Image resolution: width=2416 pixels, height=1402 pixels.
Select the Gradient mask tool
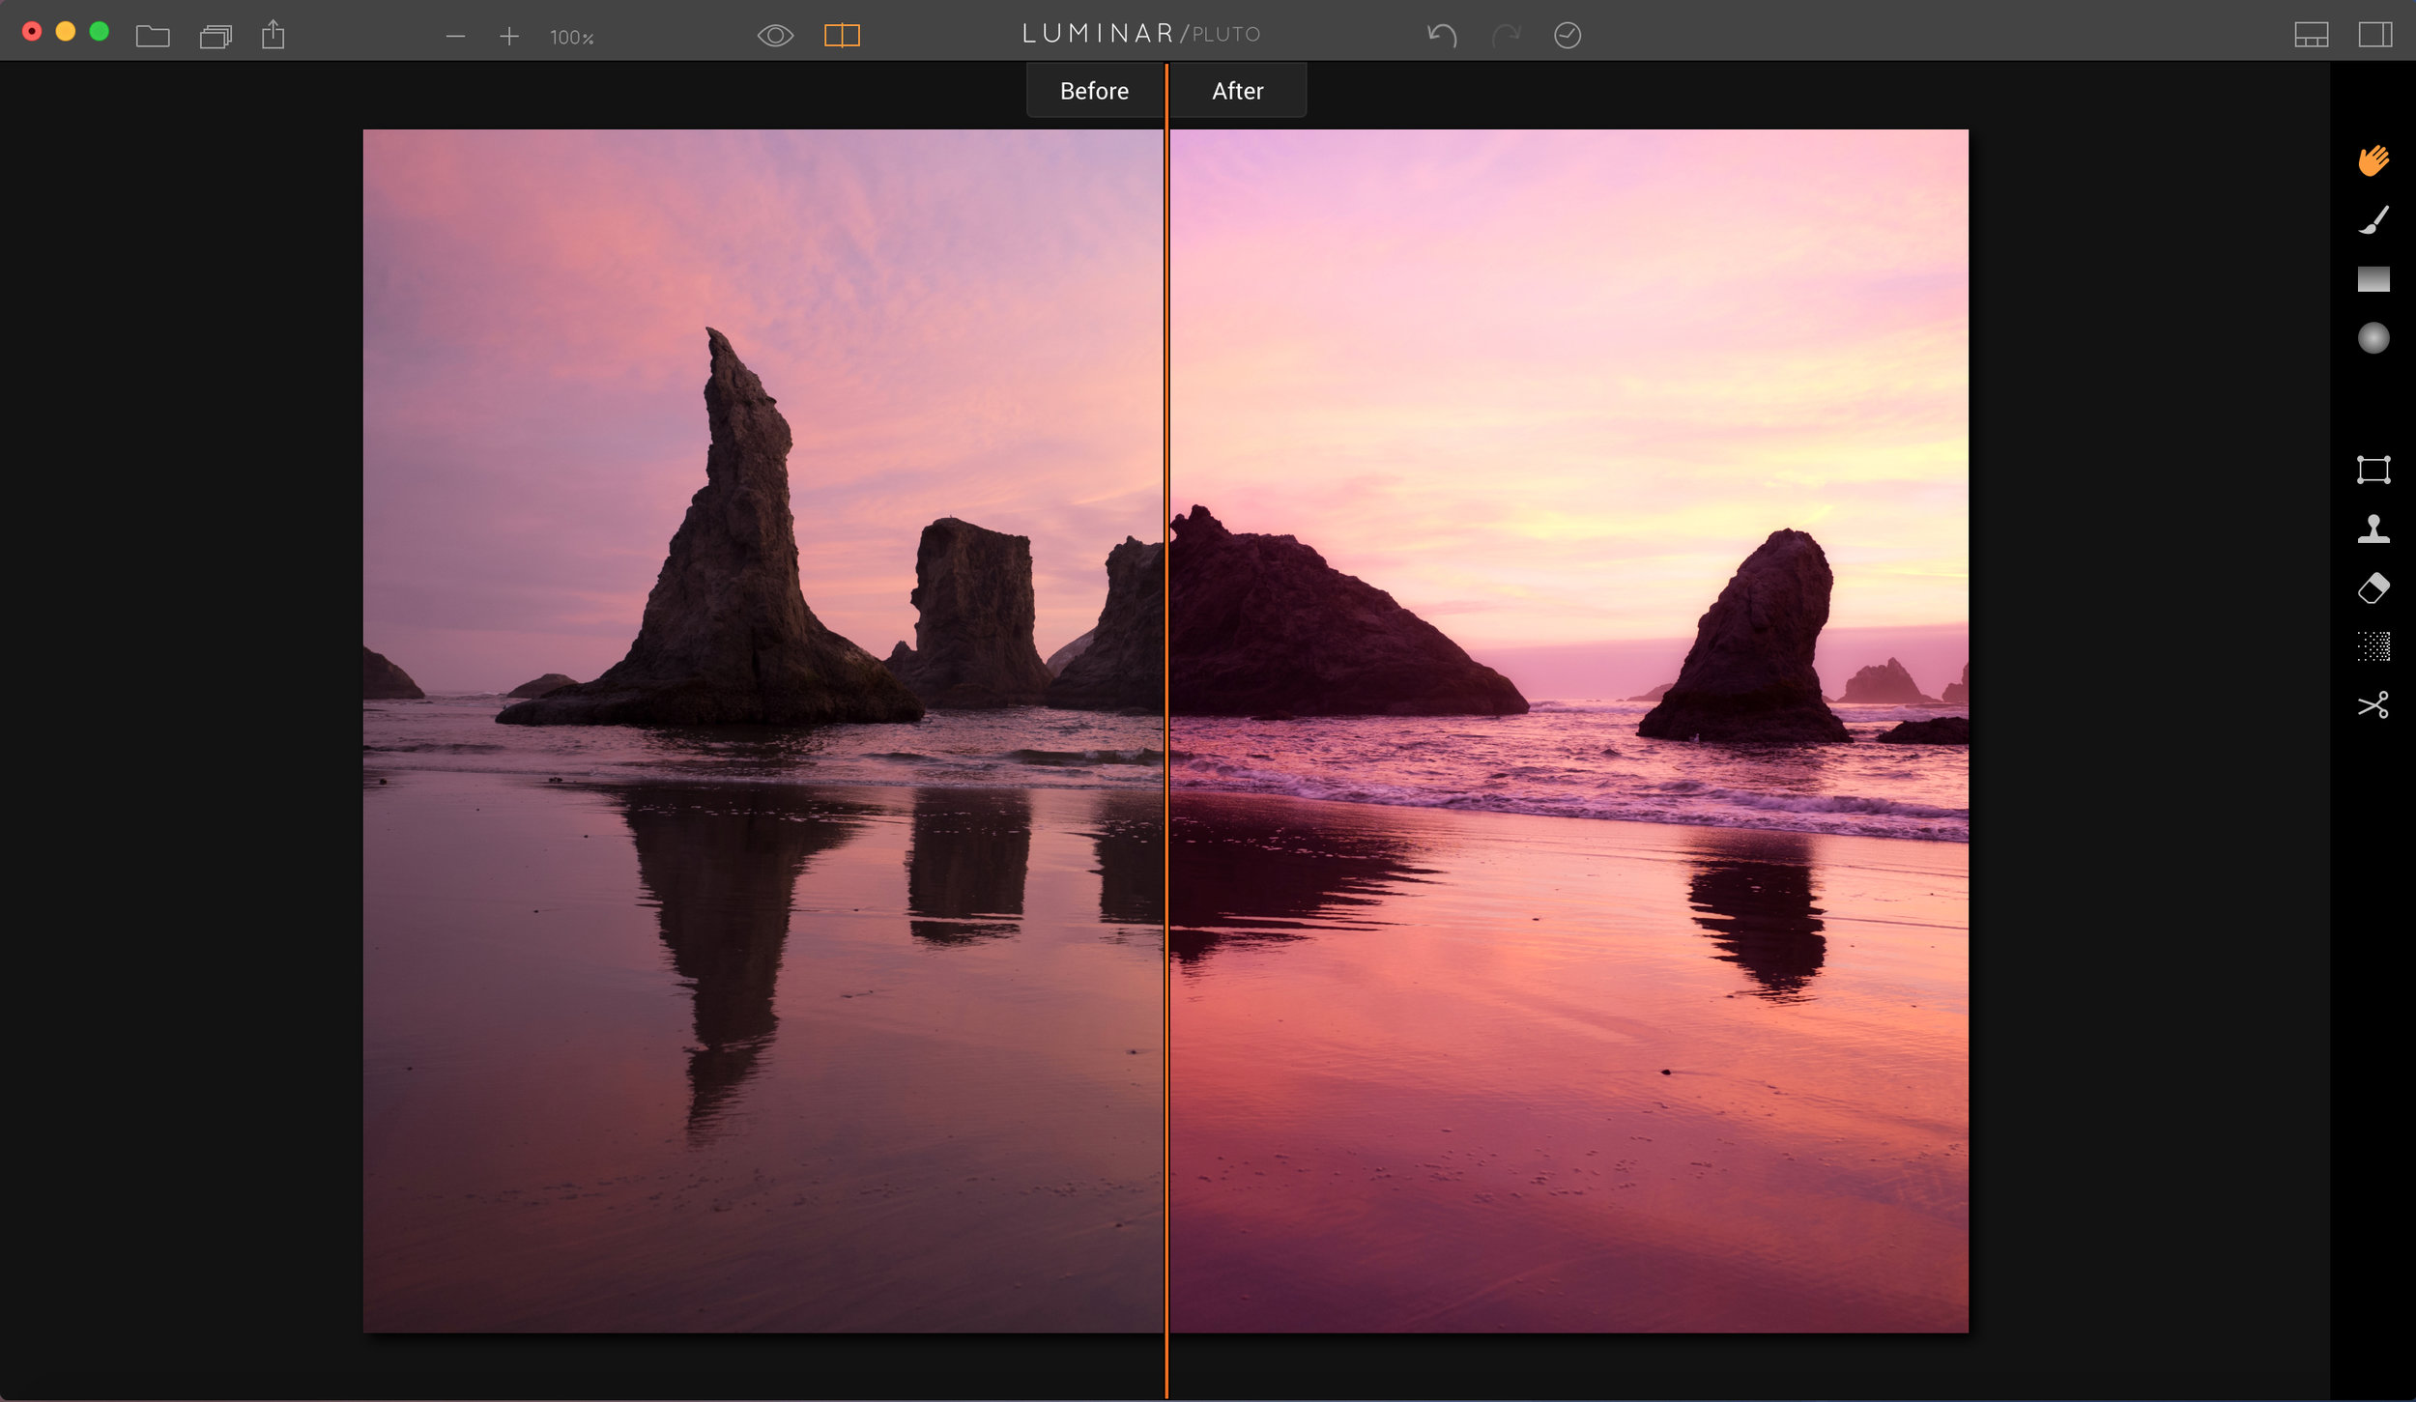pyautogui.click(x=2373, y=279)
